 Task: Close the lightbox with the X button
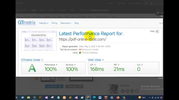pos(162,16)
